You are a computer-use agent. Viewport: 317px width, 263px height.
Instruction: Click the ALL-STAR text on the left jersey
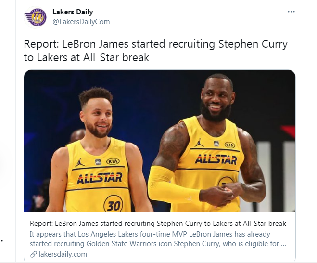coord(100,178)
